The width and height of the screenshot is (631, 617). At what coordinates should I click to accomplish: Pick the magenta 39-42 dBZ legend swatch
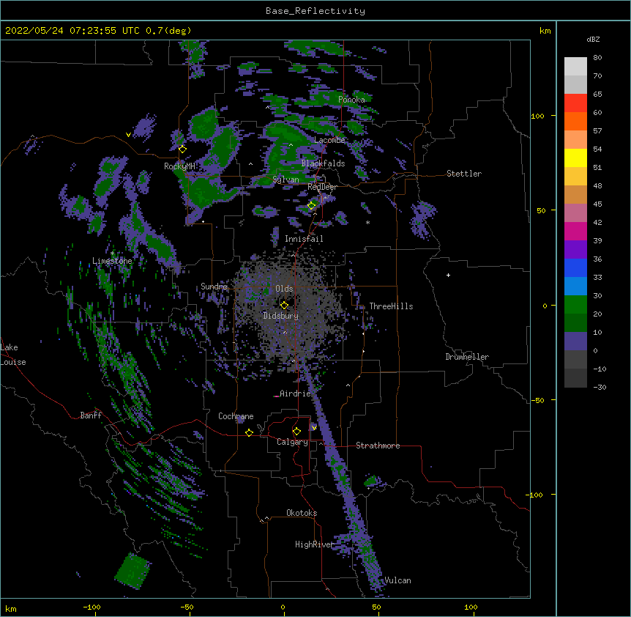(575, 231)
